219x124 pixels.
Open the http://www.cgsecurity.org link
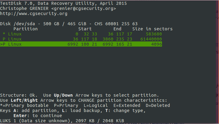click(x=34, y=14)
